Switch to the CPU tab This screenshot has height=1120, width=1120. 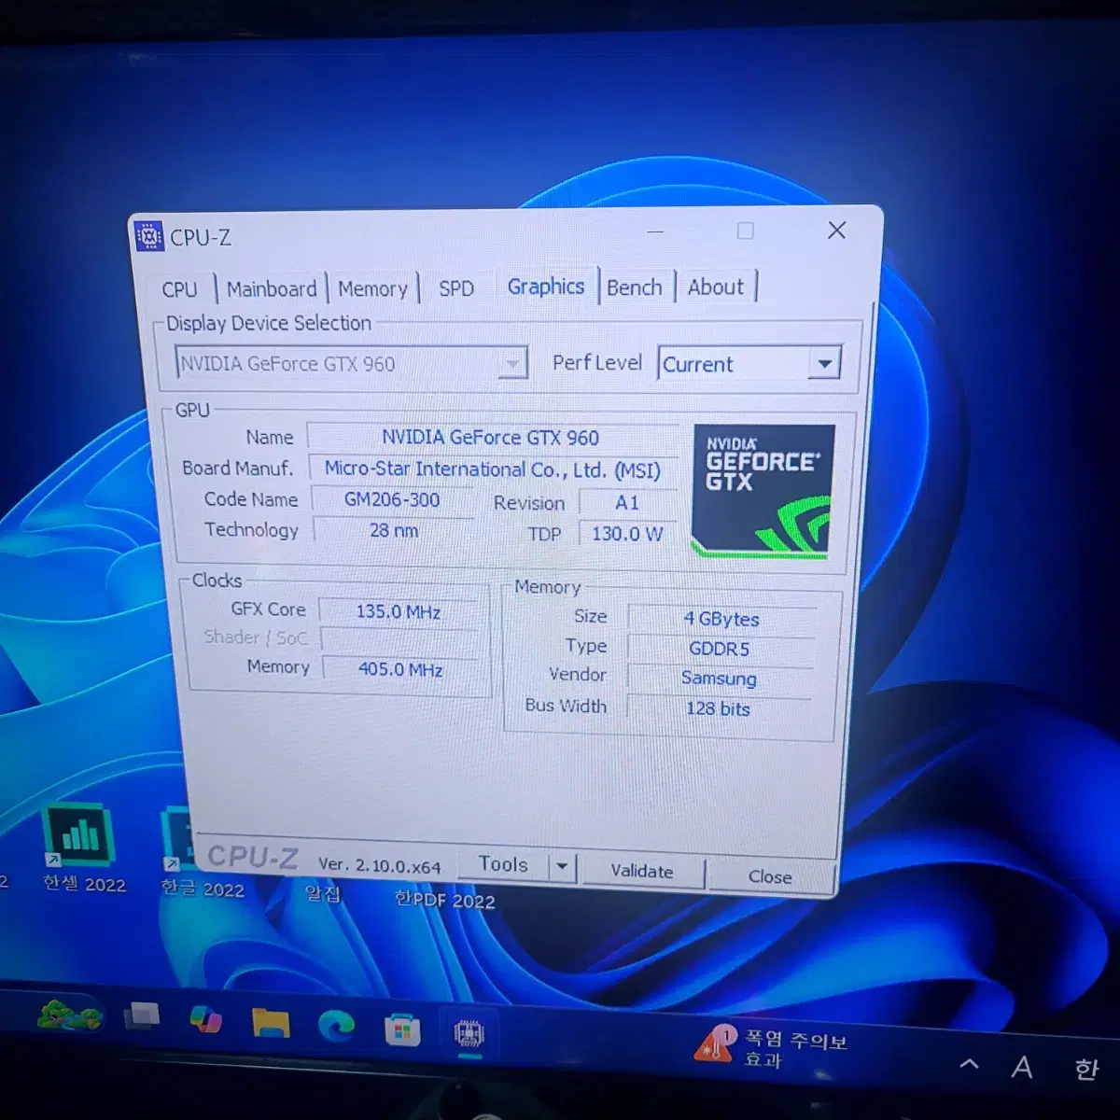click(x=179, y=289)
